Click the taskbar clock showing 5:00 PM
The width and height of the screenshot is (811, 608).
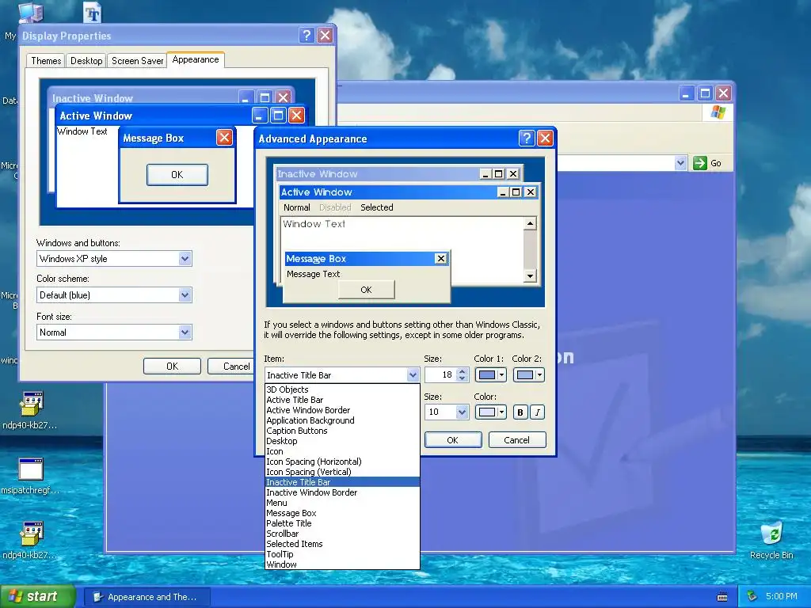click(x=781, y=597)
